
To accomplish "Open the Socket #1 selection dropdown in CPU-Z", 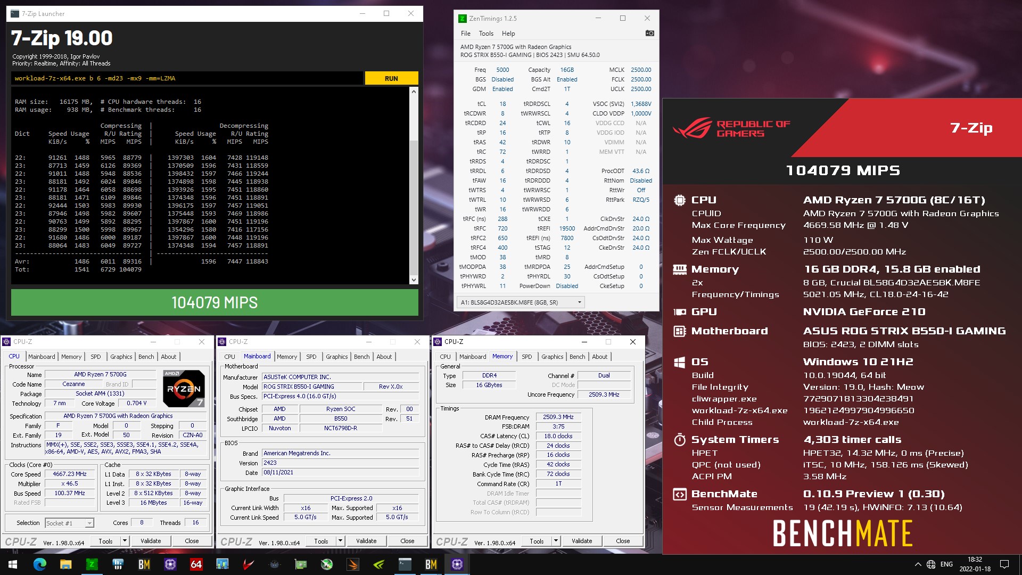I will [x=70, y=523].
